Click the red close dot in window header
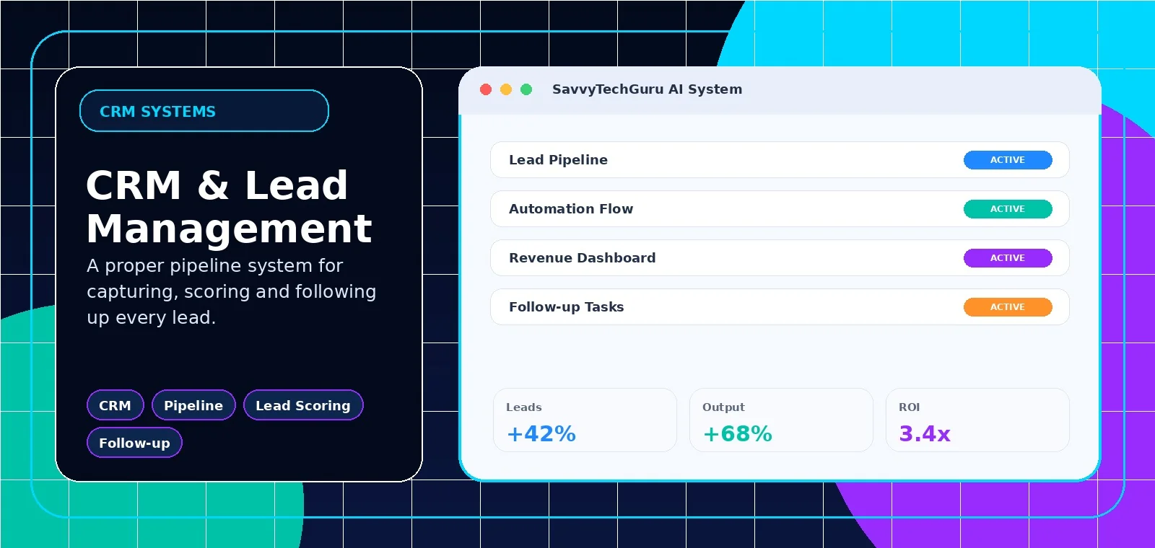The image size is (1155, 548). (486, 89)
